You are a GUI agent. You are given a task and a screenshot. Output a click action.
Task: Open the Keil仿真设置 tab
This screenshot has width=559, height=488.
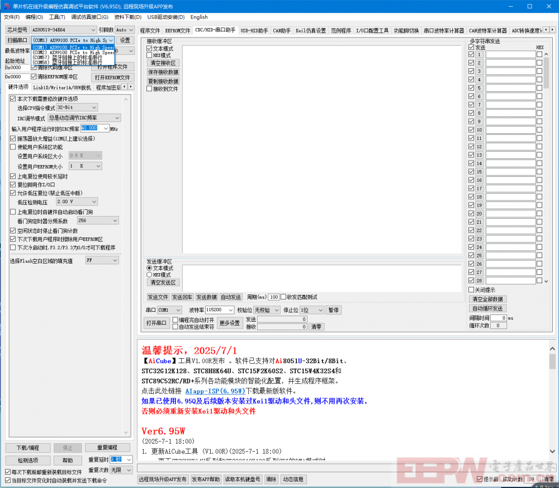(310, 30)
